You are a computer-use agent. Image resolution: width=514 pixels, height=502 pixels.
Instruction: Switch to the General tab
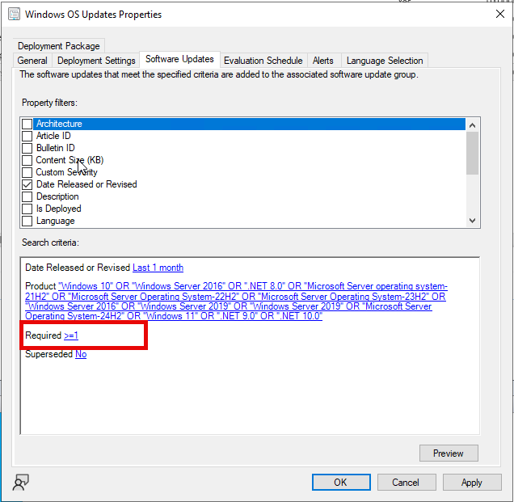click(32, 61)
